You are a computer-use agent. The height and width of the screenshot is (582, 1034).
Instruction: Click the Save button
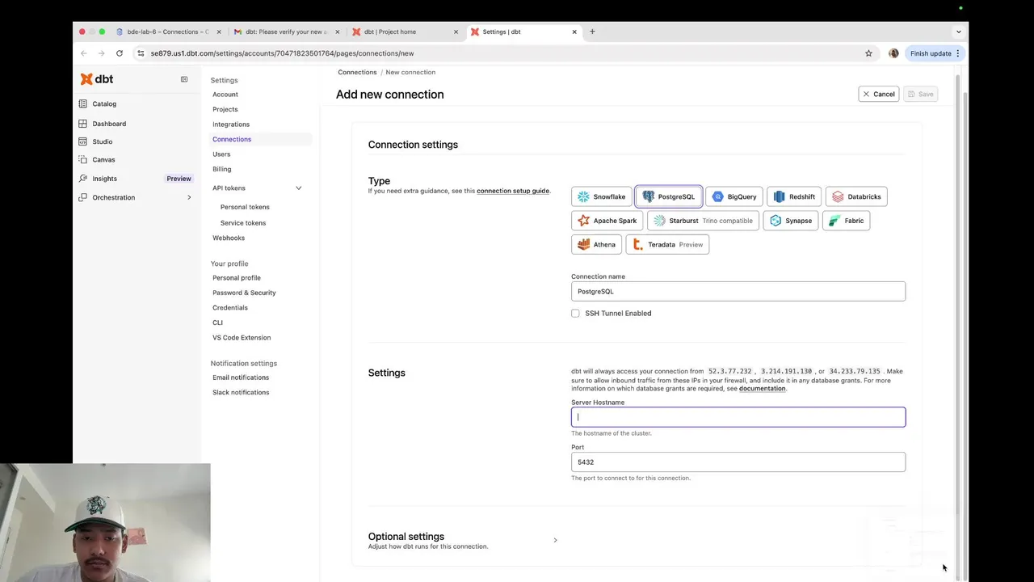click(x=921, y=94)
